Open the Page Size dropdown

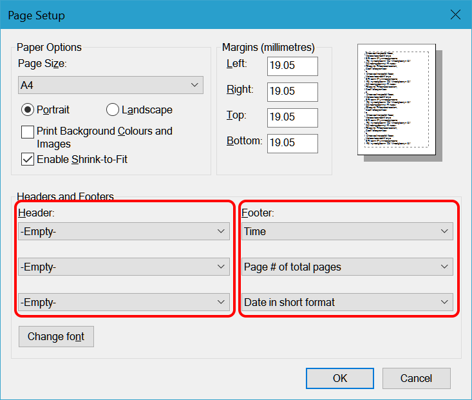tap(110, 85)
